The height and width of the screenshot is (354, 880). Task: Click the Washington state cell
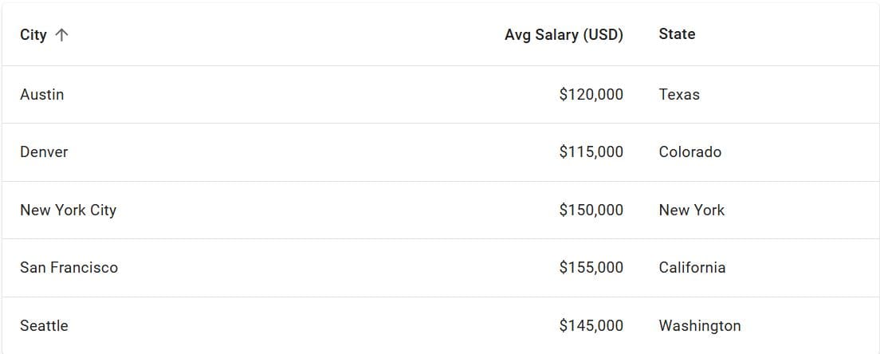pyautogui.click(x=700, y=325)
